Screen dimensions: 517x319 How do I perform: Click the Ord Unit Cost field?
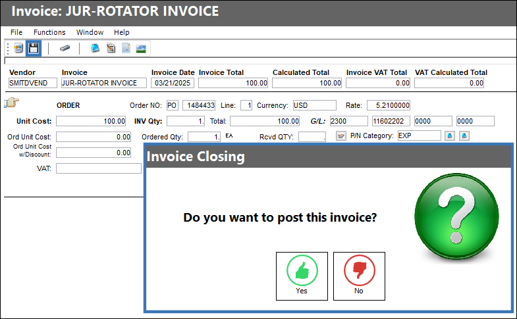coord(94,137)
